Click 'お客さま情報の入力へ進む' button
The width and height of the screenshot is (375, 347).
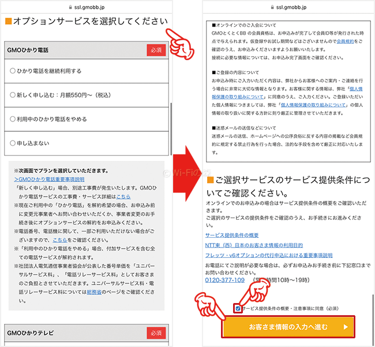[288, 327]
